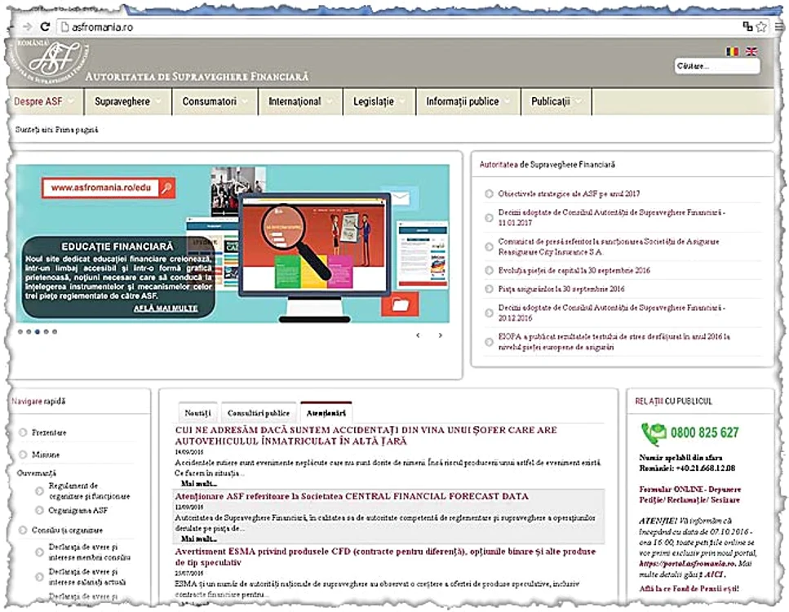Switch to the Noutăți tab
Viewport: 789px width, 612px height.
pyautogui.click(x=197, y=413)
